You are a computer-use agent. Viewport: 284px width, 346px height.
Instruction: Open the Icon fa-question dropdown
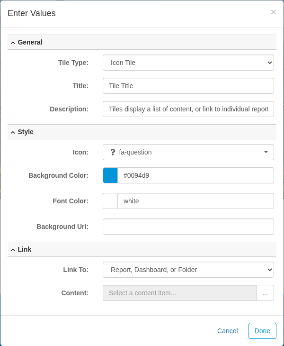tap(188, 152)
